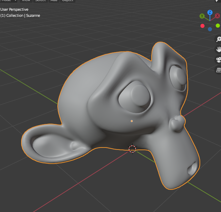
Task: Open the interaction Mode dropdown
Action: point(8,1)
